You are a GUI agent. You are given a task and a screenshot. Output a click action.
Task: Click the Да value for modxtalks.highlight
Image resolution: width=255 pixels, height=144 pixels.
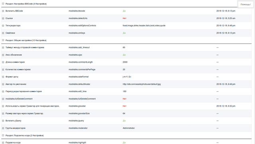point(124,142)
